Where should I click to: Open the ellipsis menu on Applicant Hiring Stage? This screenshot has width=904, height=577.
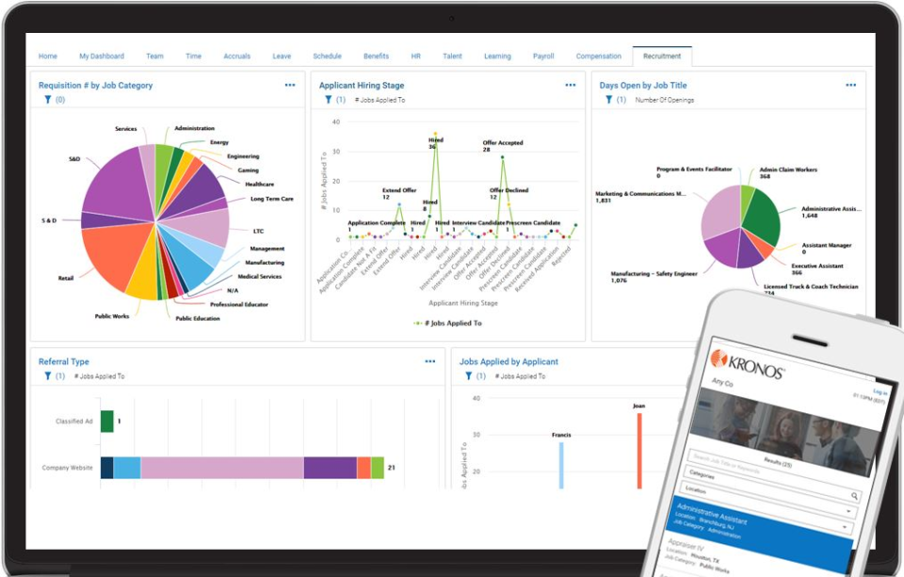(570, 85)
